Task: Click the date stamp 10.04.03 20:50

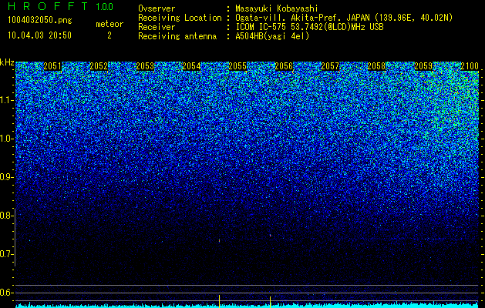Action: 39,35
